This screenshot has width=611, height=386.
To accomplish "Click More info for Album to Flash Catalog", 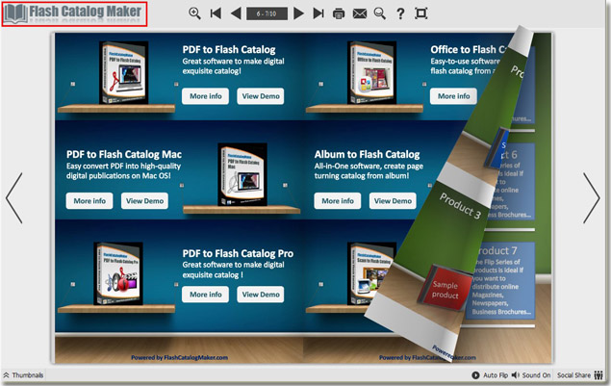I will point(338,201).
